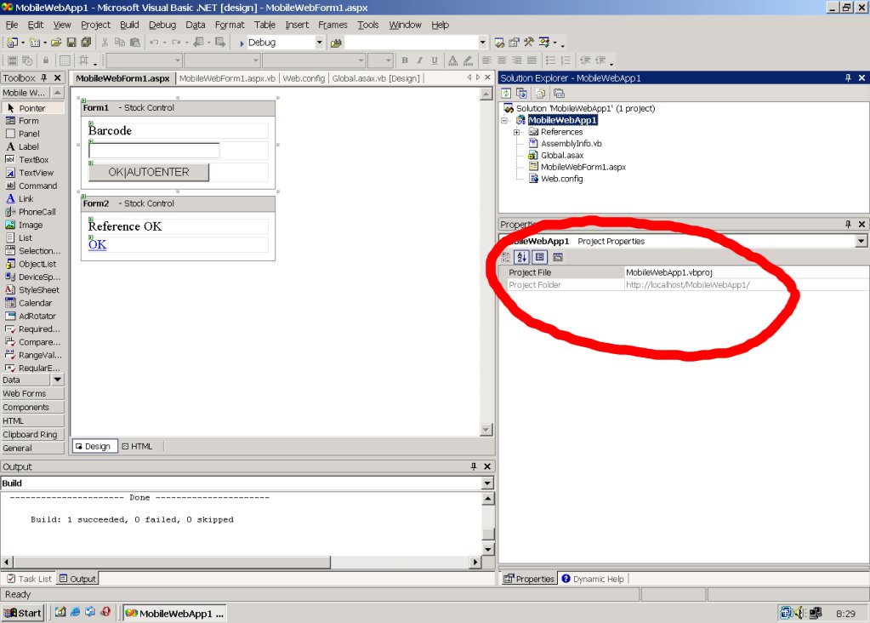The height and width of the screenshot is (623, 870).
Task: Click the MobileWebApp1 taskbar button
Action: [174, 613]
